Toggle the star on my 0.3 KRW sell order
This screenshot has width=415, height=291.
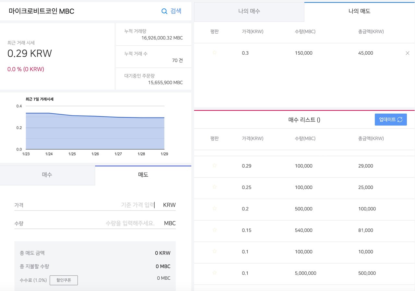click(x=214, y=53)
